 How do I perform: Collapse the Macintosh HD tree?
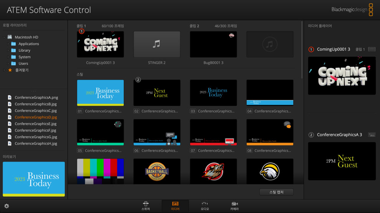click(x=4, y=37)
